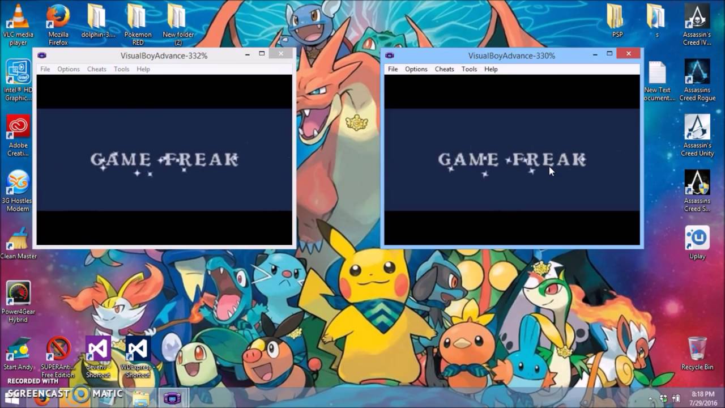Select the Recycle Bin icon
The height and width of the screenshot is (408, 725).
pyautogui.click(x=697, y=354)
